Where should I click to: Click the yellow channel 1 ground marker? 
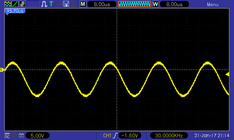2,70
